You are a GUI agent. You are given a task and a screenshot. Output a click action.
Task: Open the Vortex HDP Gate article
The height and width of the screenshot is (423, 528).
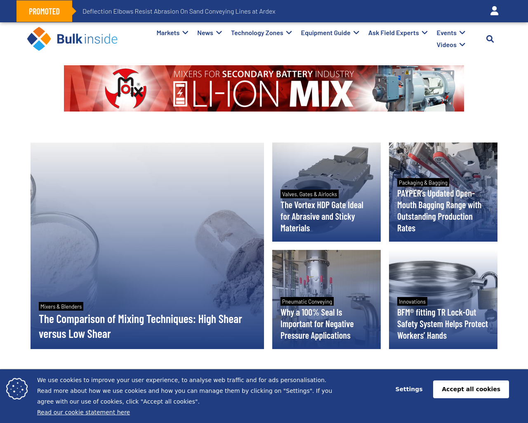[x=322, y=216]
